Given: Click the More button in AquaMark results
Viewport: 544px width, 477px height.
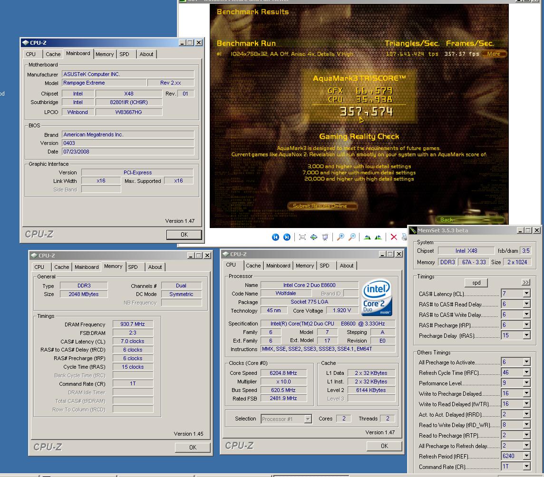Looking at the screenshot, I should (x=494, y=54).
